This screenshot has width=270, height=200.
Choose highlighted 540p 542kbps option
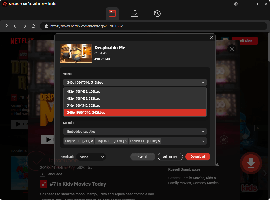pos(135,112)
